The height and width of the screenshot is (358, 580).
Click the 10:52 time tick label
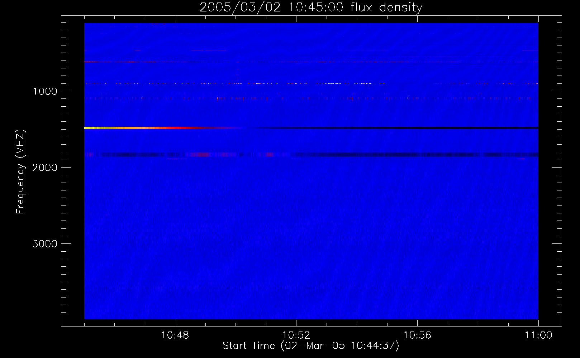point(296,335)
